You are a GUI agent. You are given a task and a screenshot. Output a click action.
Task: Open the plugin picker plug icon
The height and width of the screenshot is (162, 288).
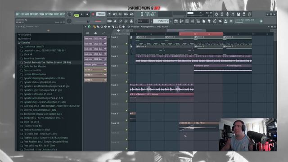click(x=209, y=21)
